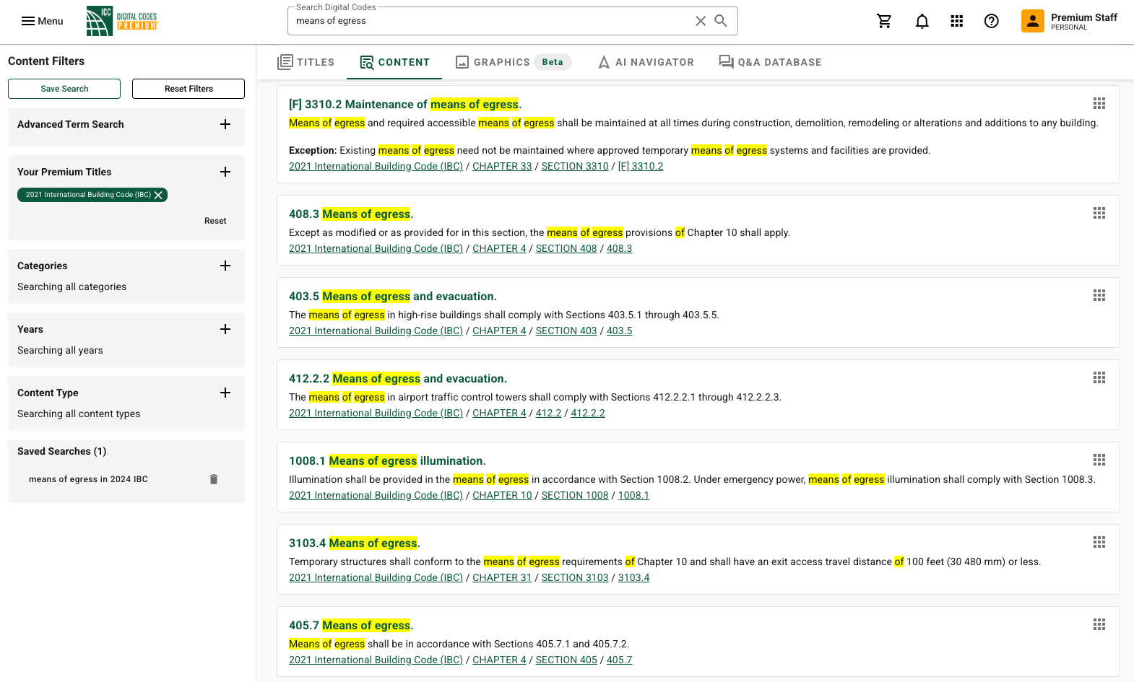
Task: Follow CHAPTER 10 breadcrumb link
Action: tap(502, 495)
